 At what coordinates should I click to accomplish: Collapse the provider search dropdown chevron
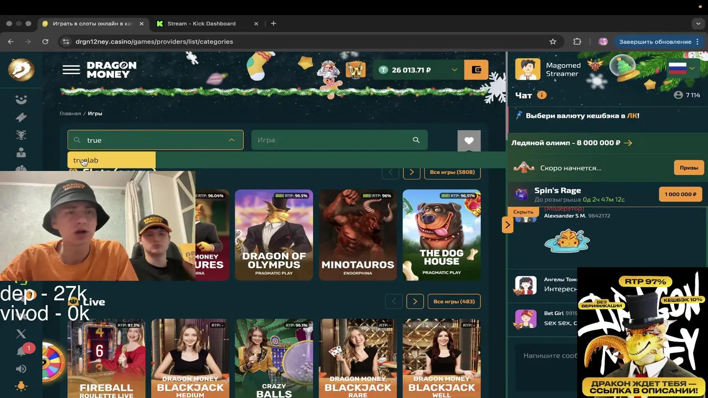click(232, 140)
